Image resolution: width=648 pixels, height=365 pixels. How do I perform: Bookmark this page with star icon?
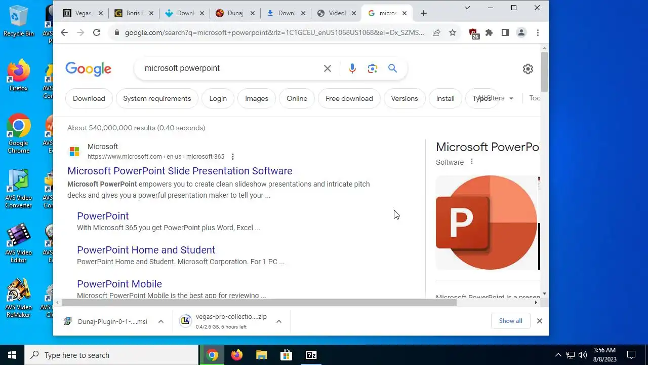click(453, 32)
